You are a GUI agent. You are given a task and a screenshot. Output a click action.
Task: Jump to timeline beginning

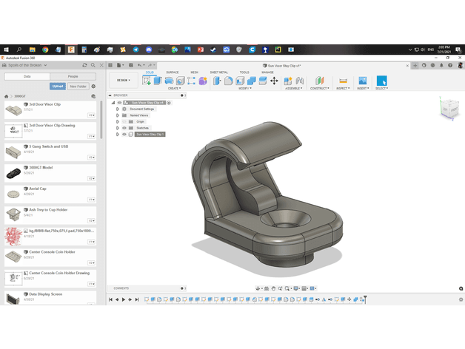[x=110, y=299]
